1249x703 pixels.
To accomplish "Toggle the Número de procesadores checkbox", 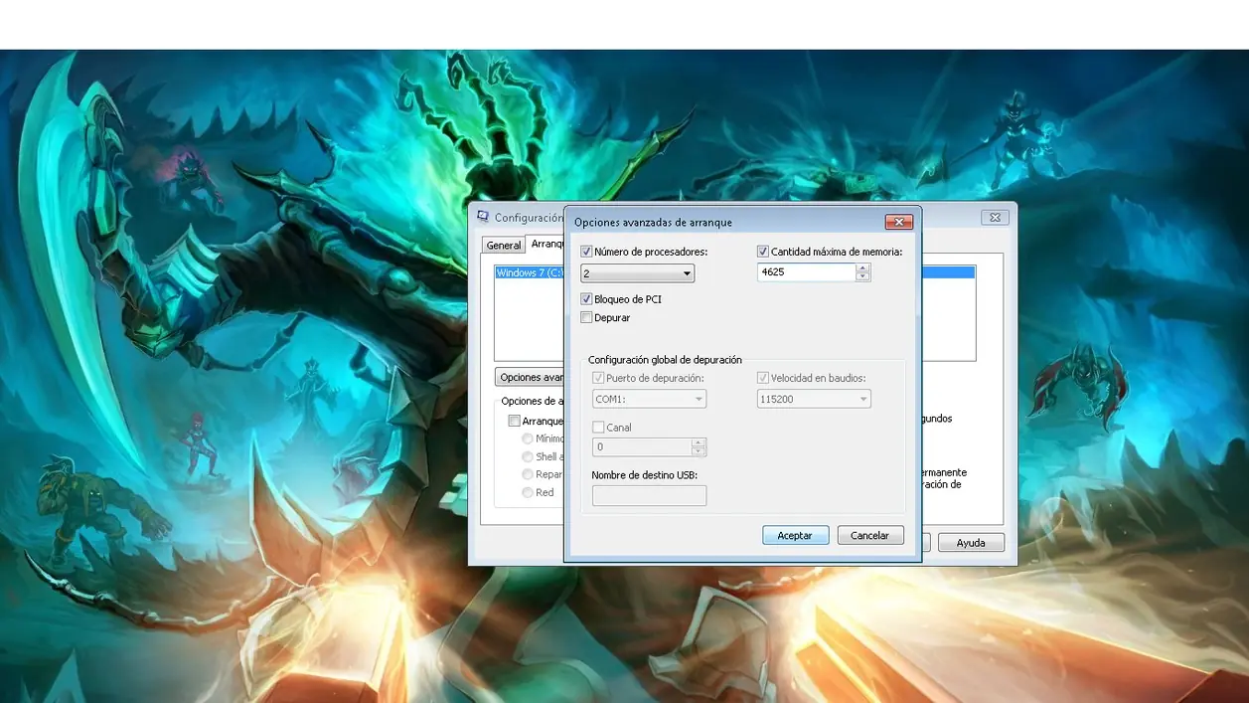I will pos(586,253).
